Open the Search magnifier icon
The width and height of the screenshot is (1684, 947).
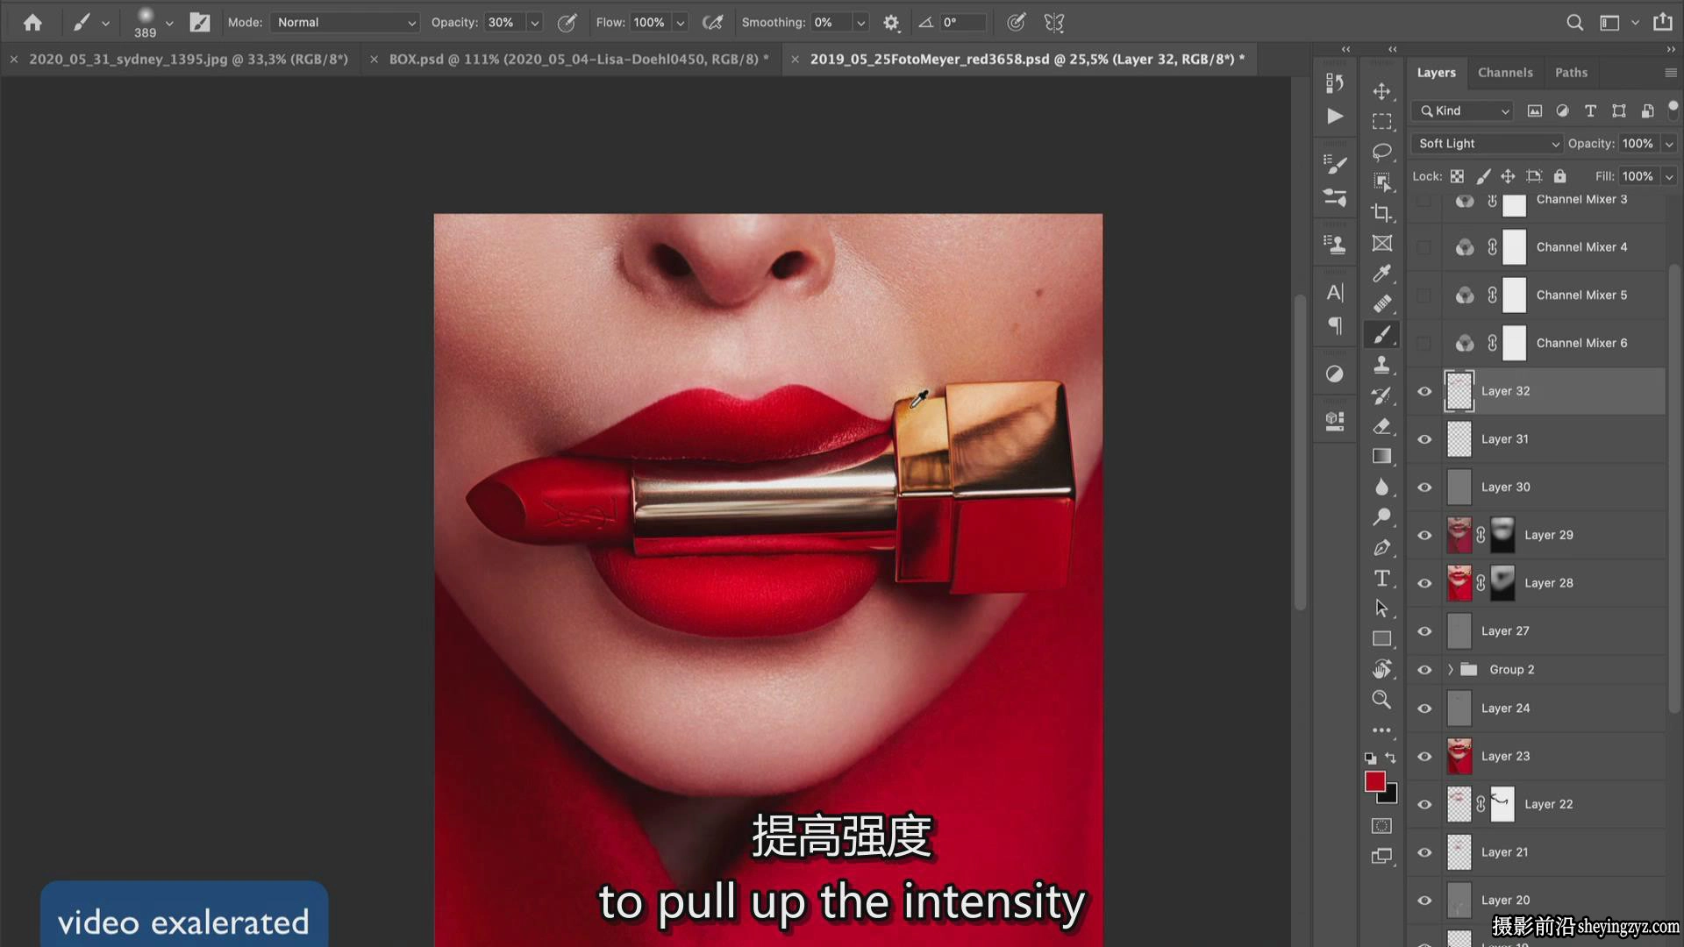pos(1575,23)
